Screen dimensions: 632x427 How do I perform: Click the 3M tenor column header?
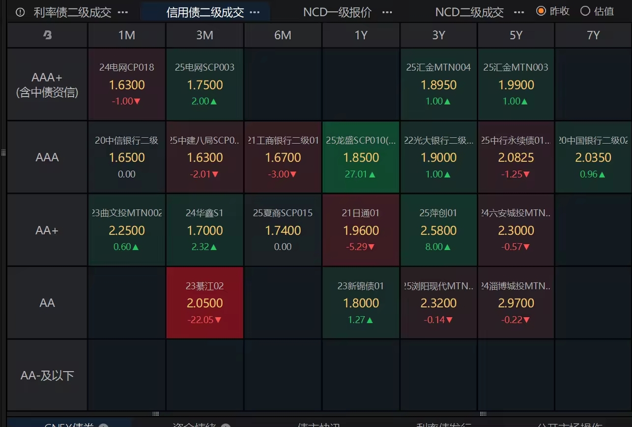(x=205, y=35)
